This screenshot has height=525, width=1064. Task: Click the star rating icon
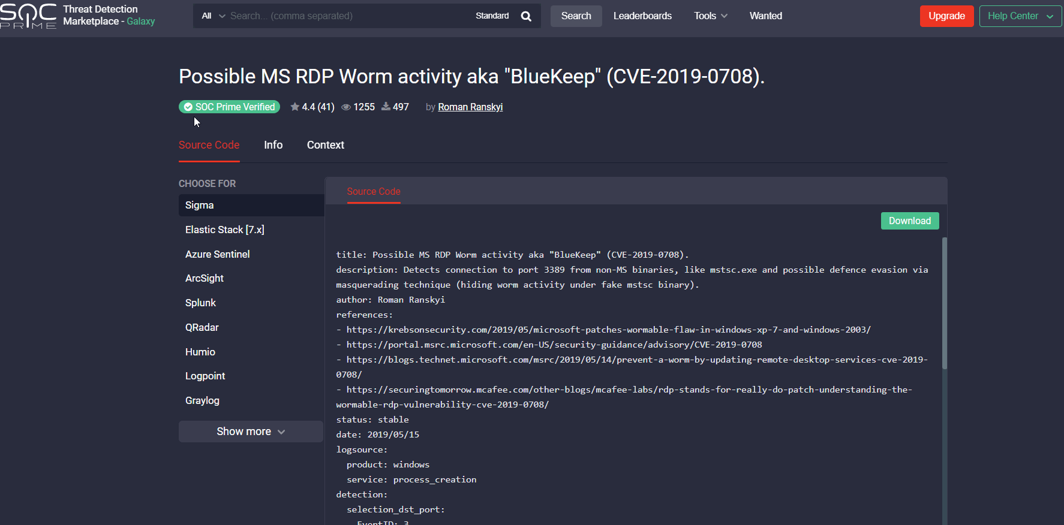[294, 107]
